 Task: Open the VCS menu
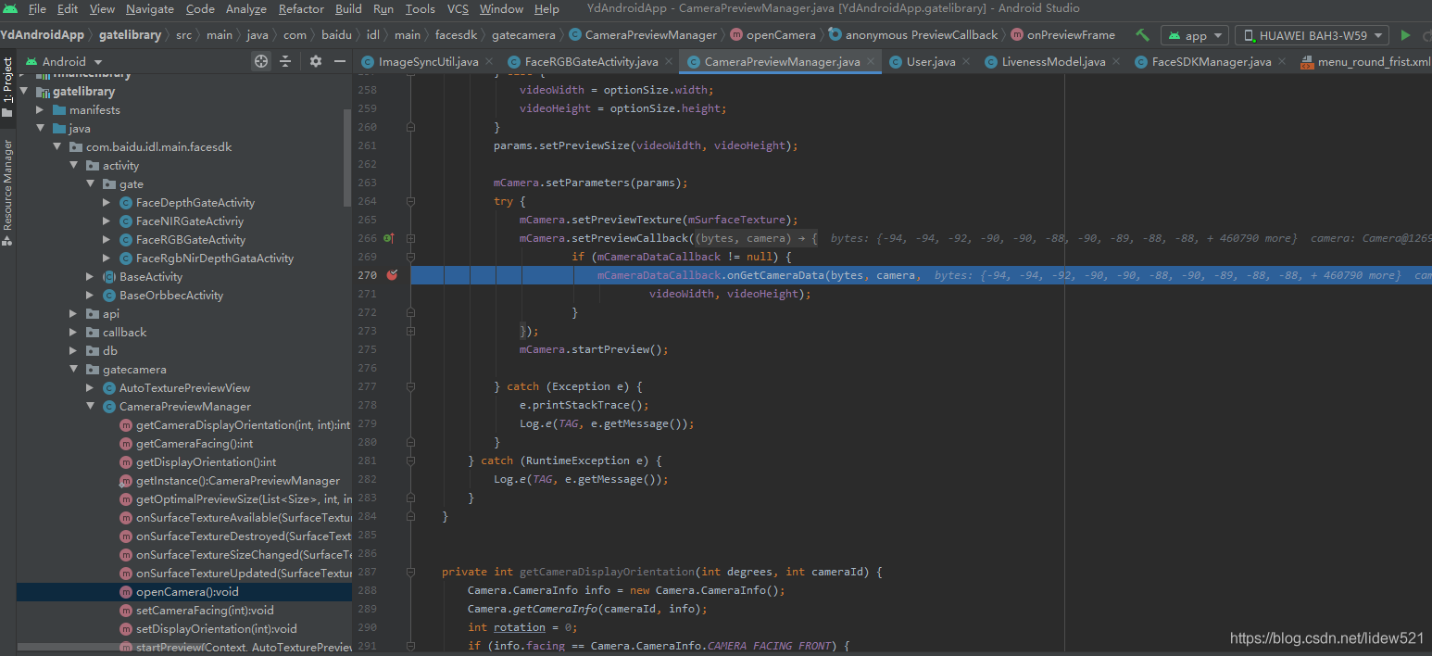458,9
